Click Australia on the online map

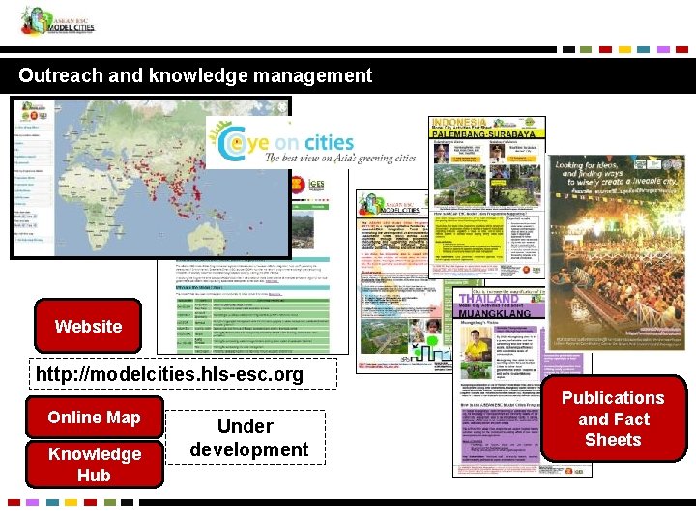207,238
